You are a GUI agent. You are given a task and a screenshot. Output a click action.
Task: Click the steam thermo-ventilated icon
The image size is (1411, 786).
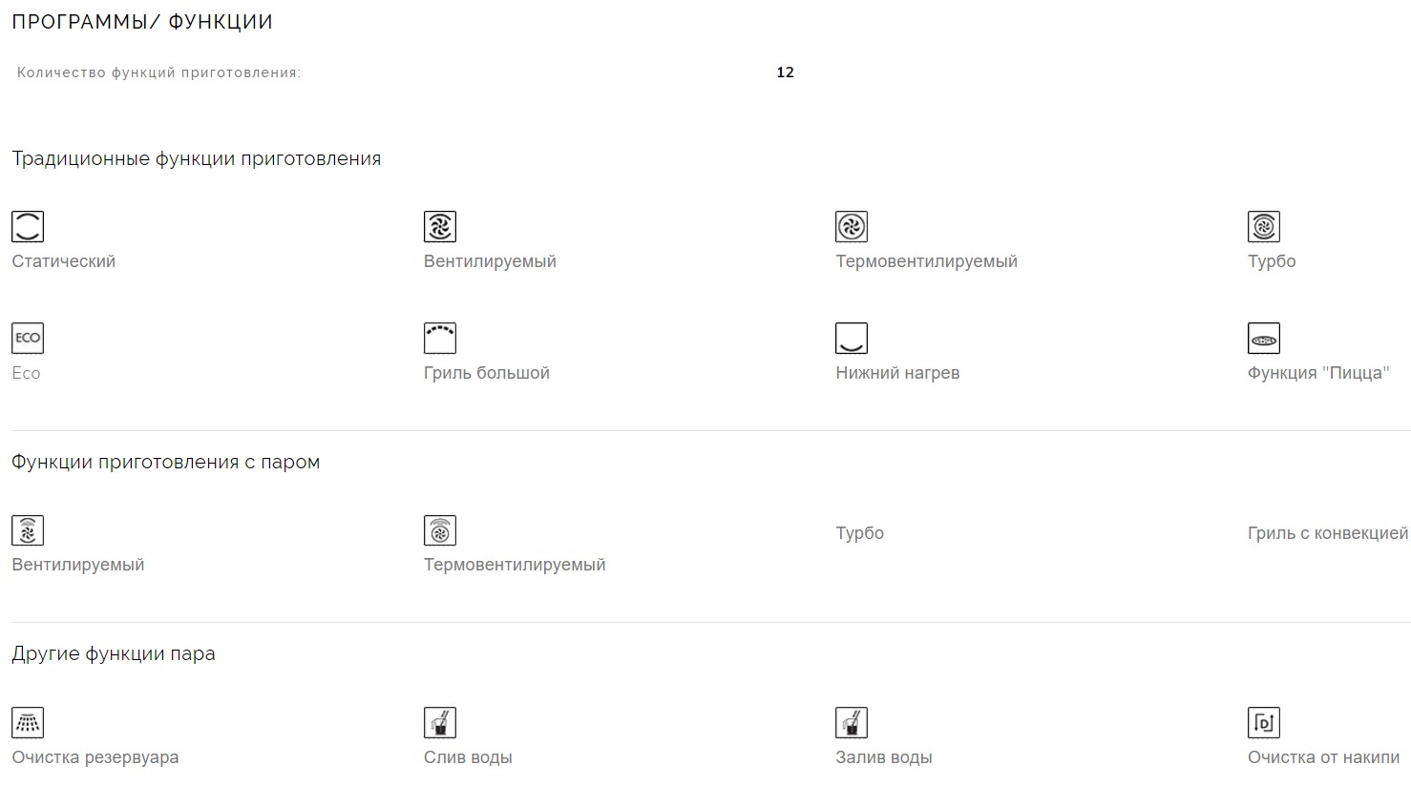coord(440,530)
